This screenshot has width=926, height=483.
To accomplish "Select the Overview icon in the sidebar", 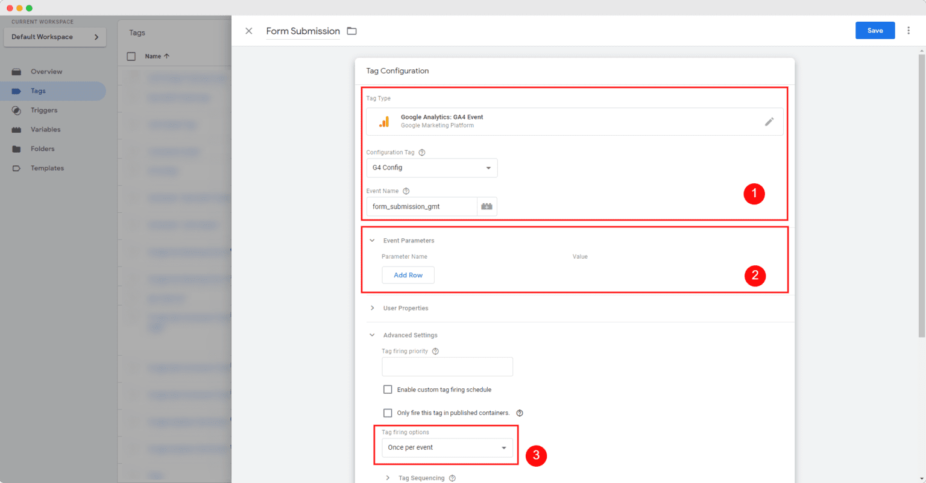I will [18, 71].
